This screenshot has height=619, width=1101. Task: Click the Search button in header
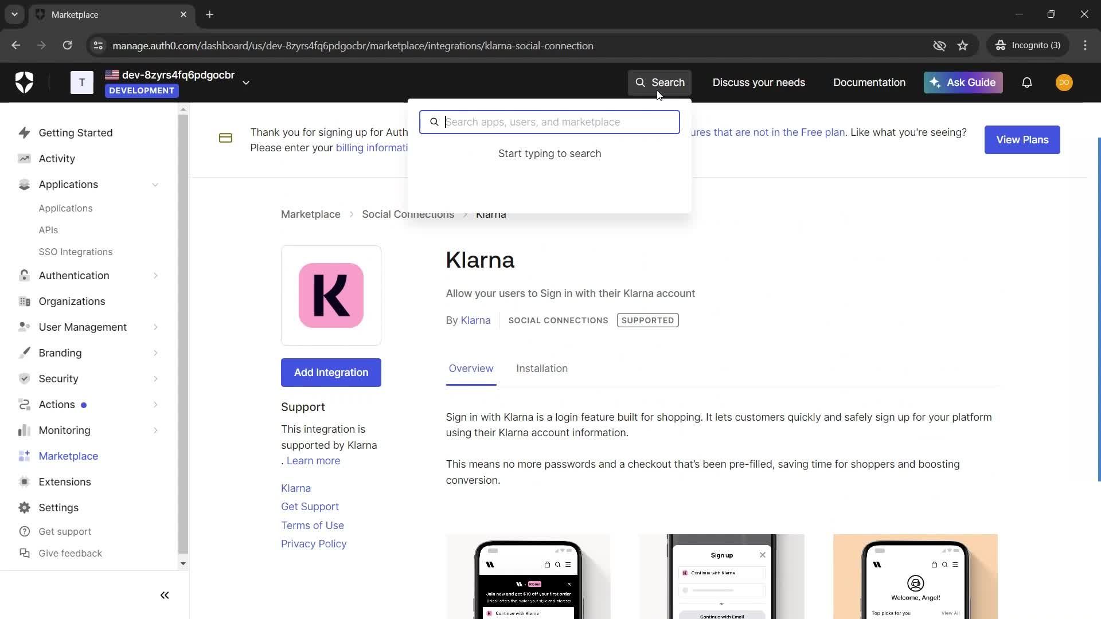(x=659, y=83)
